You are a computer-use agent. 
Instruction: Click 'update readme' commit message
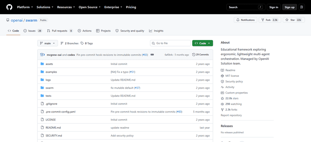pos(120,128)
